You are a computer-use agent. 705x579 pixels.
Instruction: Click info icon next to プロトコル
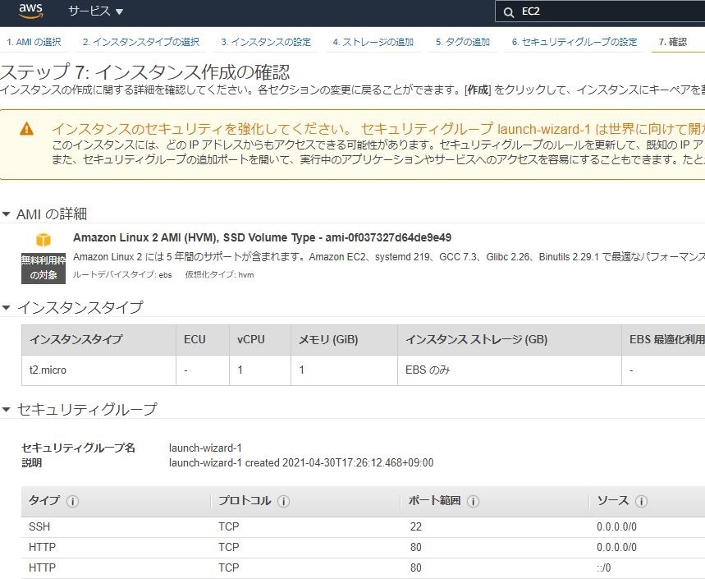click(x=283, y=501)
